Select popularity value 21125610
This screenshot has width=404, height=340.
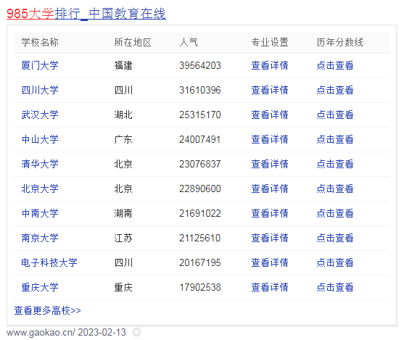[200, 238]
